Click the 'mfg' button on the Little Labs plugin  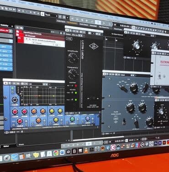point(69,38)
